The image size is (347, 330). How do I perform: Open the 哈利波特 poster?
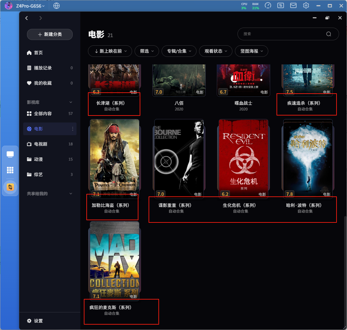click(308, 158)
